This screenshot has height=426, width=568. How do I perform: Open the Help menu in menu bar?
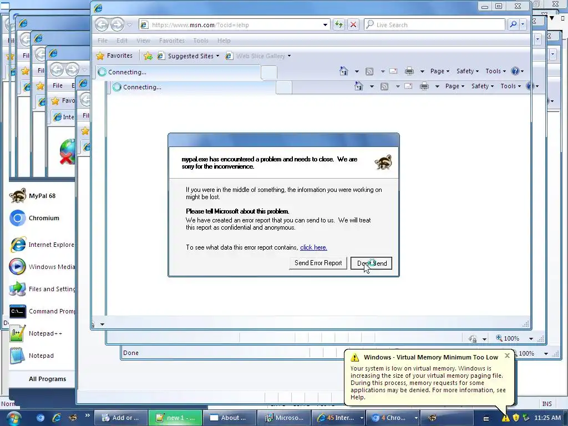tap(224, 40)
